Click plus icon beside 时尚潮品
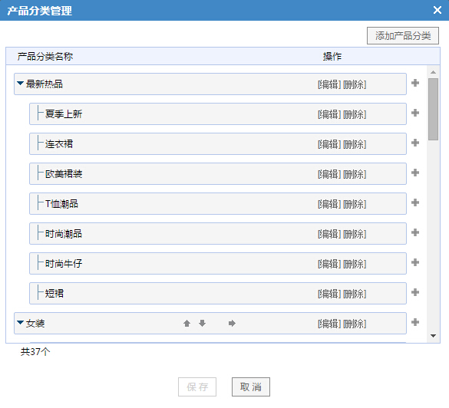The image size is (449, 408). [x=415, y=232]
